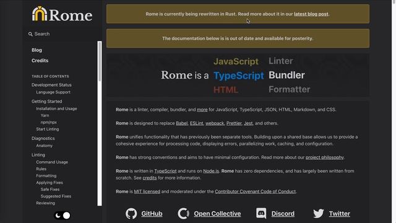This screenshot has width=396, height=223.
Task: Focus the Search field in the sidebar
Action: tap(62, 34)
